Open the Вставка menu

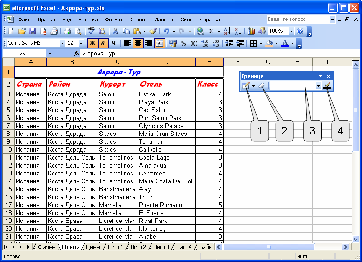point(88,20)
